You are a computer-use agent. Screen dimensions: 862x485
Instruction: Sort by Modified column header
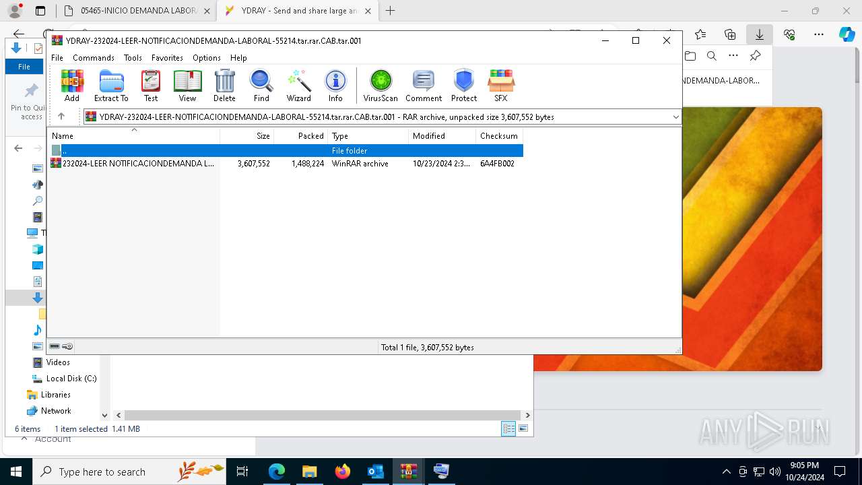(x=442, y=136)
